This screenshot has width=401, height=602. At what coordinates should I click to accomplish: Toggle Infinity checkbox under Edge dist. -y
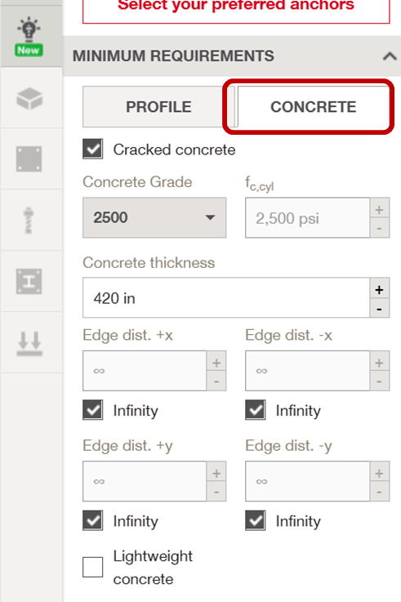click(x=255, y=520)
